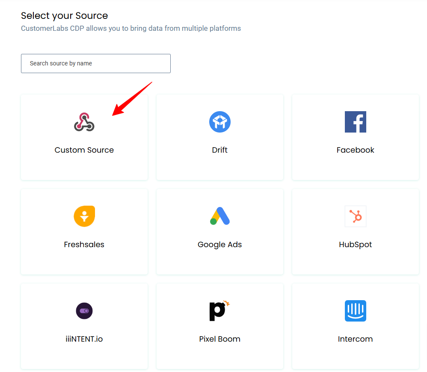This screenshot has width=427, height=372.
Task: Select Facebook as a source
Action: [x=355, y=137]
